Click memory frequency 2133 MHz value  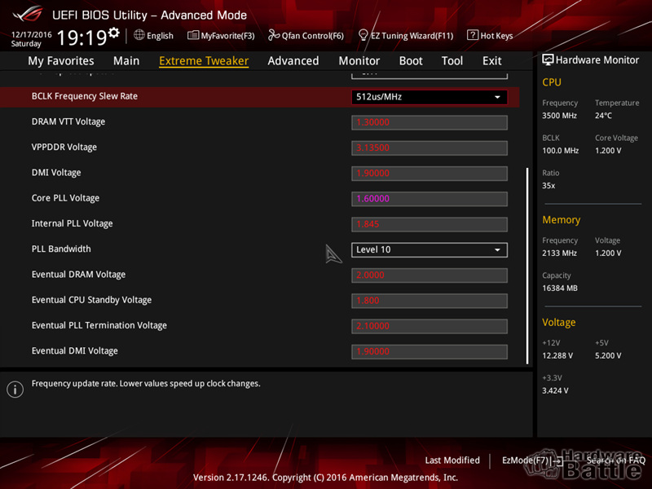point(559,253)
